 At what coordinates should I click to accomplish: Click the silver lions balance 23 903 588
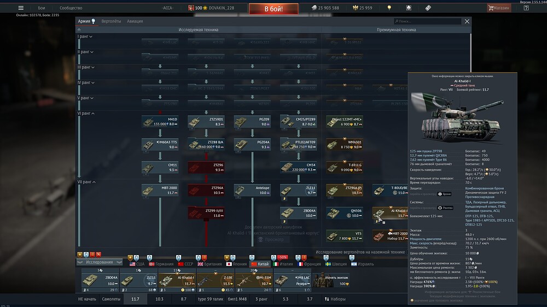(x=325, y=8)
